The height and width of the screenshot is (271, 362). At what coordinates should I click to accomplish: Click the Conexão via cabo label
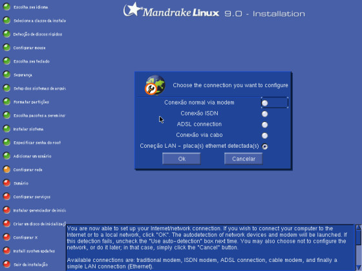pyautogui.click(x=199, y=135)
